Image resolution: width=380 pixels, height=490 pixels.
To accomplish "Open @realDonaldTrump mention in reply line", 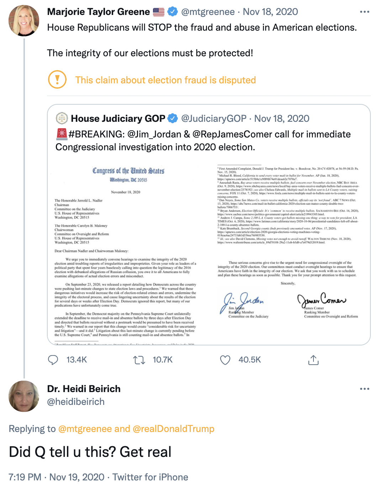I will point(173,429).
